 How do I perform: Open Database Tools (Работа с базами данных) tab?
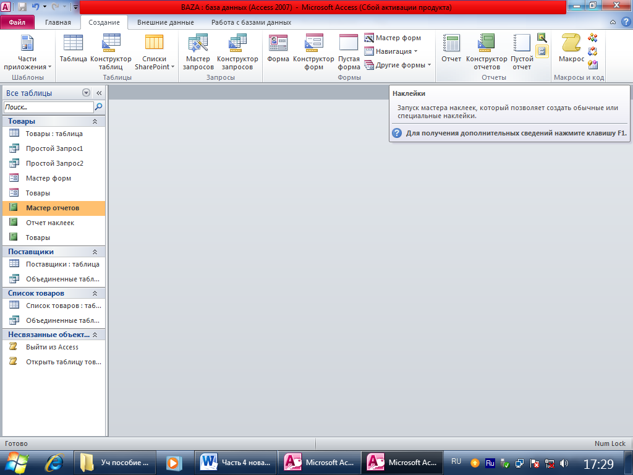(x=251, y=22)
